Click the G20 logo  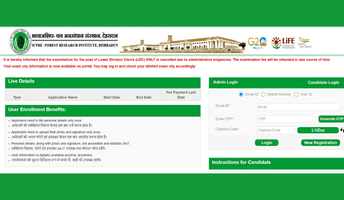coord(257,43)
